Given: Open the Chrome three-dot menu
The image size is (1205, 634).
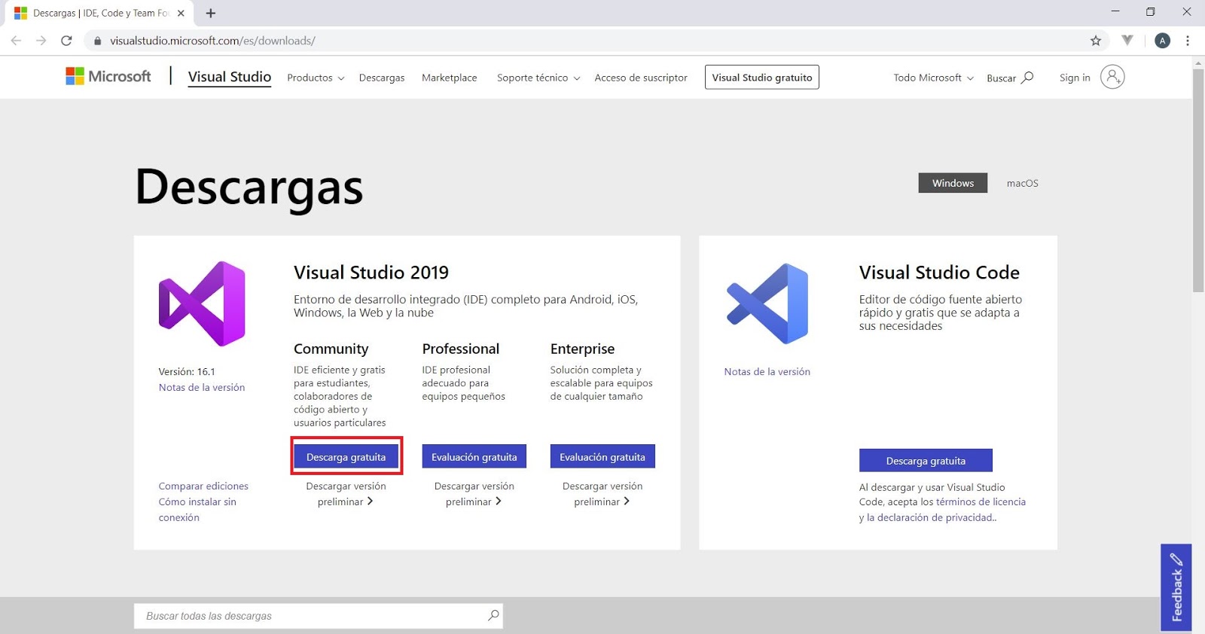Looking at the screenshot, I should (1188, 41).
